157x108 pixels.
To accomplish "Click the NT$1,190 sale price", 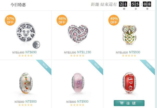I will [x=84, y=52].
